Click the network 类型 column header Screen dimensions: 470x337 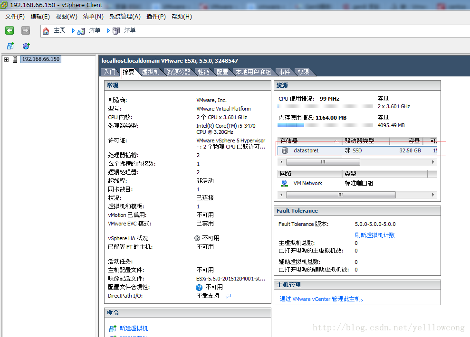pos(385,174)
